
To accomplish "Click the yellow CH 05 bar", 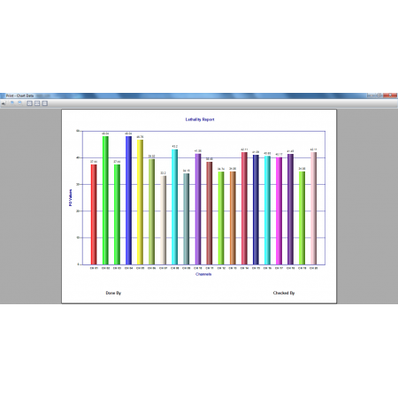I will pyautogui.click(x=140, y=202).
